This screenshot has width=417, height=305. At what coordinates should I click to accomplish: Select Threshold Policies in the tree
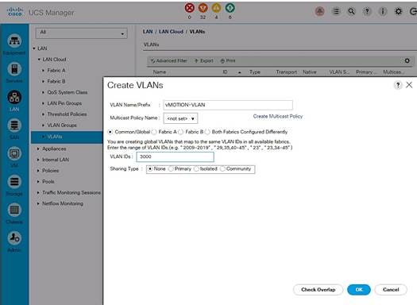(x=67, y=114)
